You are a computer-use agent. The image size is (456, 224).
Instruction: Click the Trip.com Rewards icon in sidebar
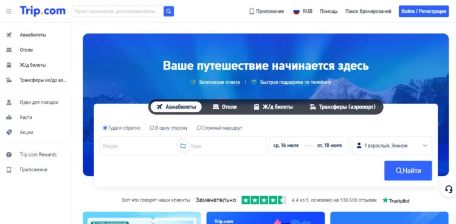(9, 155)
